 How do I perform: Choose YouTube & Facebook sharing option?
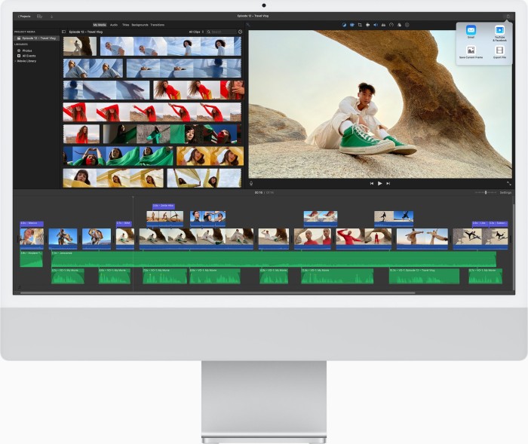click(499, 31)
